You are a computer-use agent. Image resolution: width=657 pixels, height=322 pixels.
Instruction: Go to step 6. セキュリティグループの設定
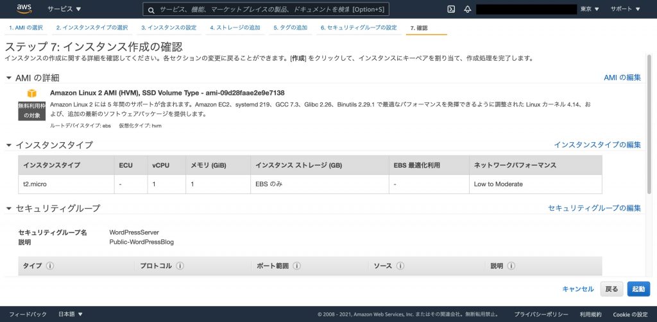tap(359, 28)
